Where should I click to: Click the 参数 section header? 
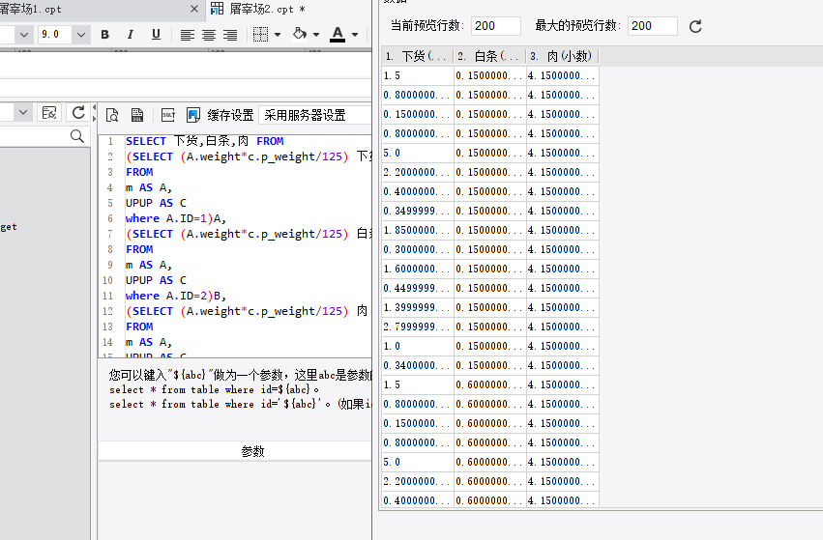tap(252, 451)
